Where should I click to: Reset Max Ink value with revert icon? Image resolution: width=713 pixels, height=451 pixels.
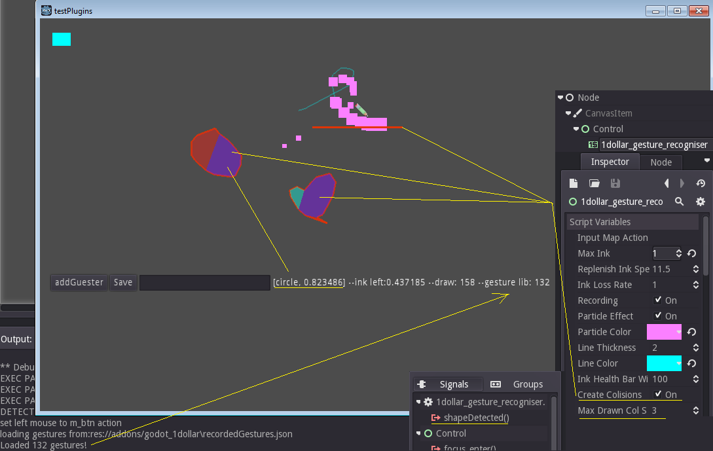[x=691, y=253]
